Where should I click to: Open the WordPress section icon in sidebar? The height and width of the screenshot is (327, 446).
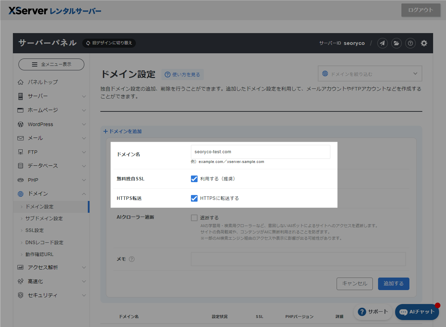click(21, 124)
